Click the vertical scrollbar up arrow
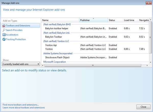 click(x=150, y=20)
